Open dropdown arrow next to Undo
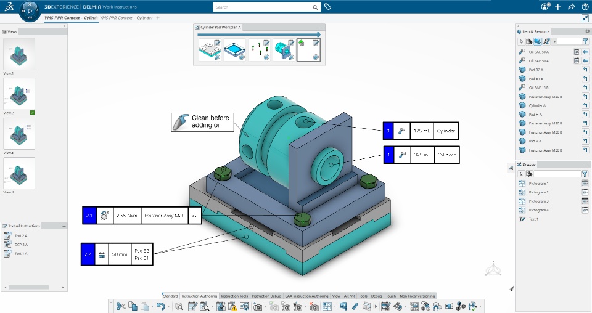Viewport: 592px width, 313px height. coord(169,306)
